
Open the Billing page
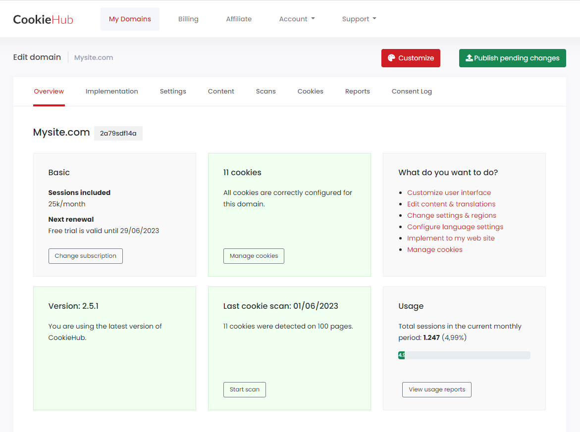point(188,19)
